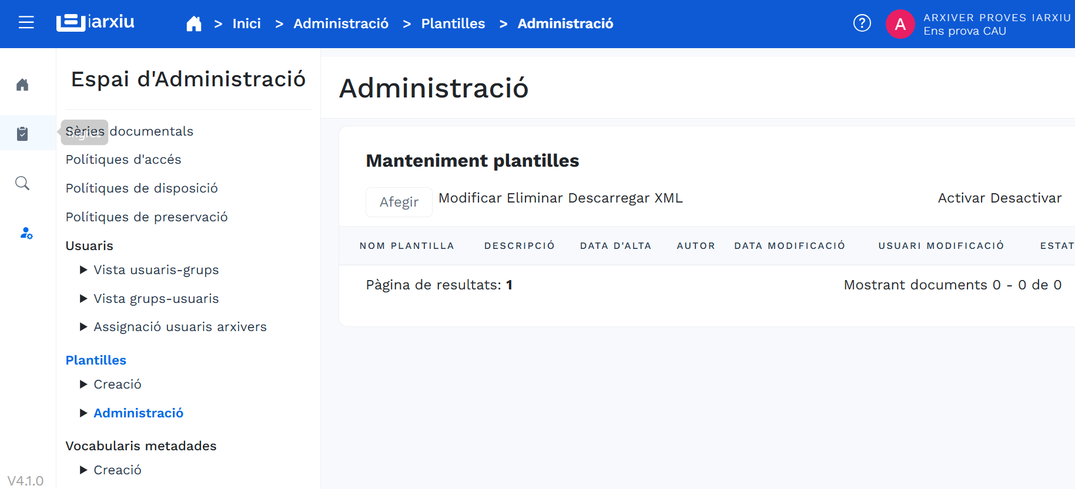The width and height of the screenshot is (1075, 489).
Task: Click the iarxiu logo
Action: [x=95, y=22]
